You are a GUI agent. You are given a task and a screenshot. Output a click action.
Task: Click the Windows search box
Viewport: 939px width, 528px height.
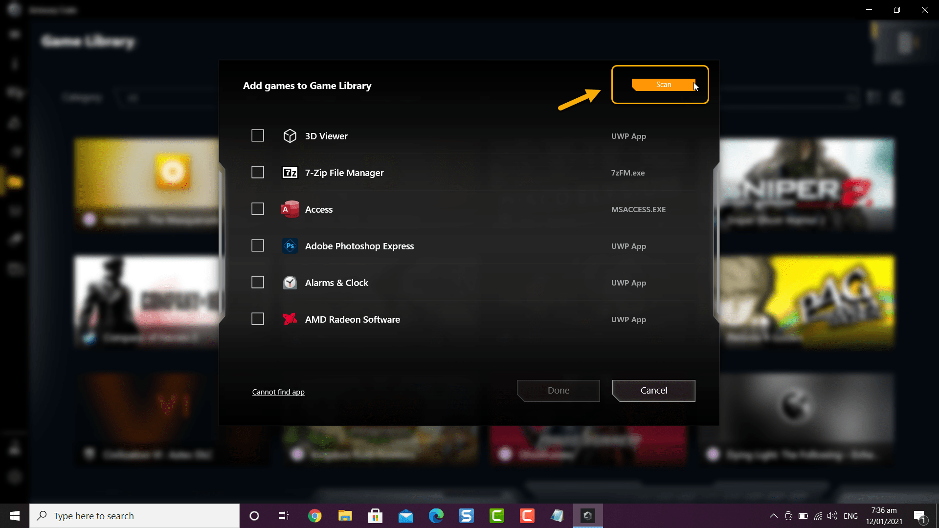coord(134,516)
